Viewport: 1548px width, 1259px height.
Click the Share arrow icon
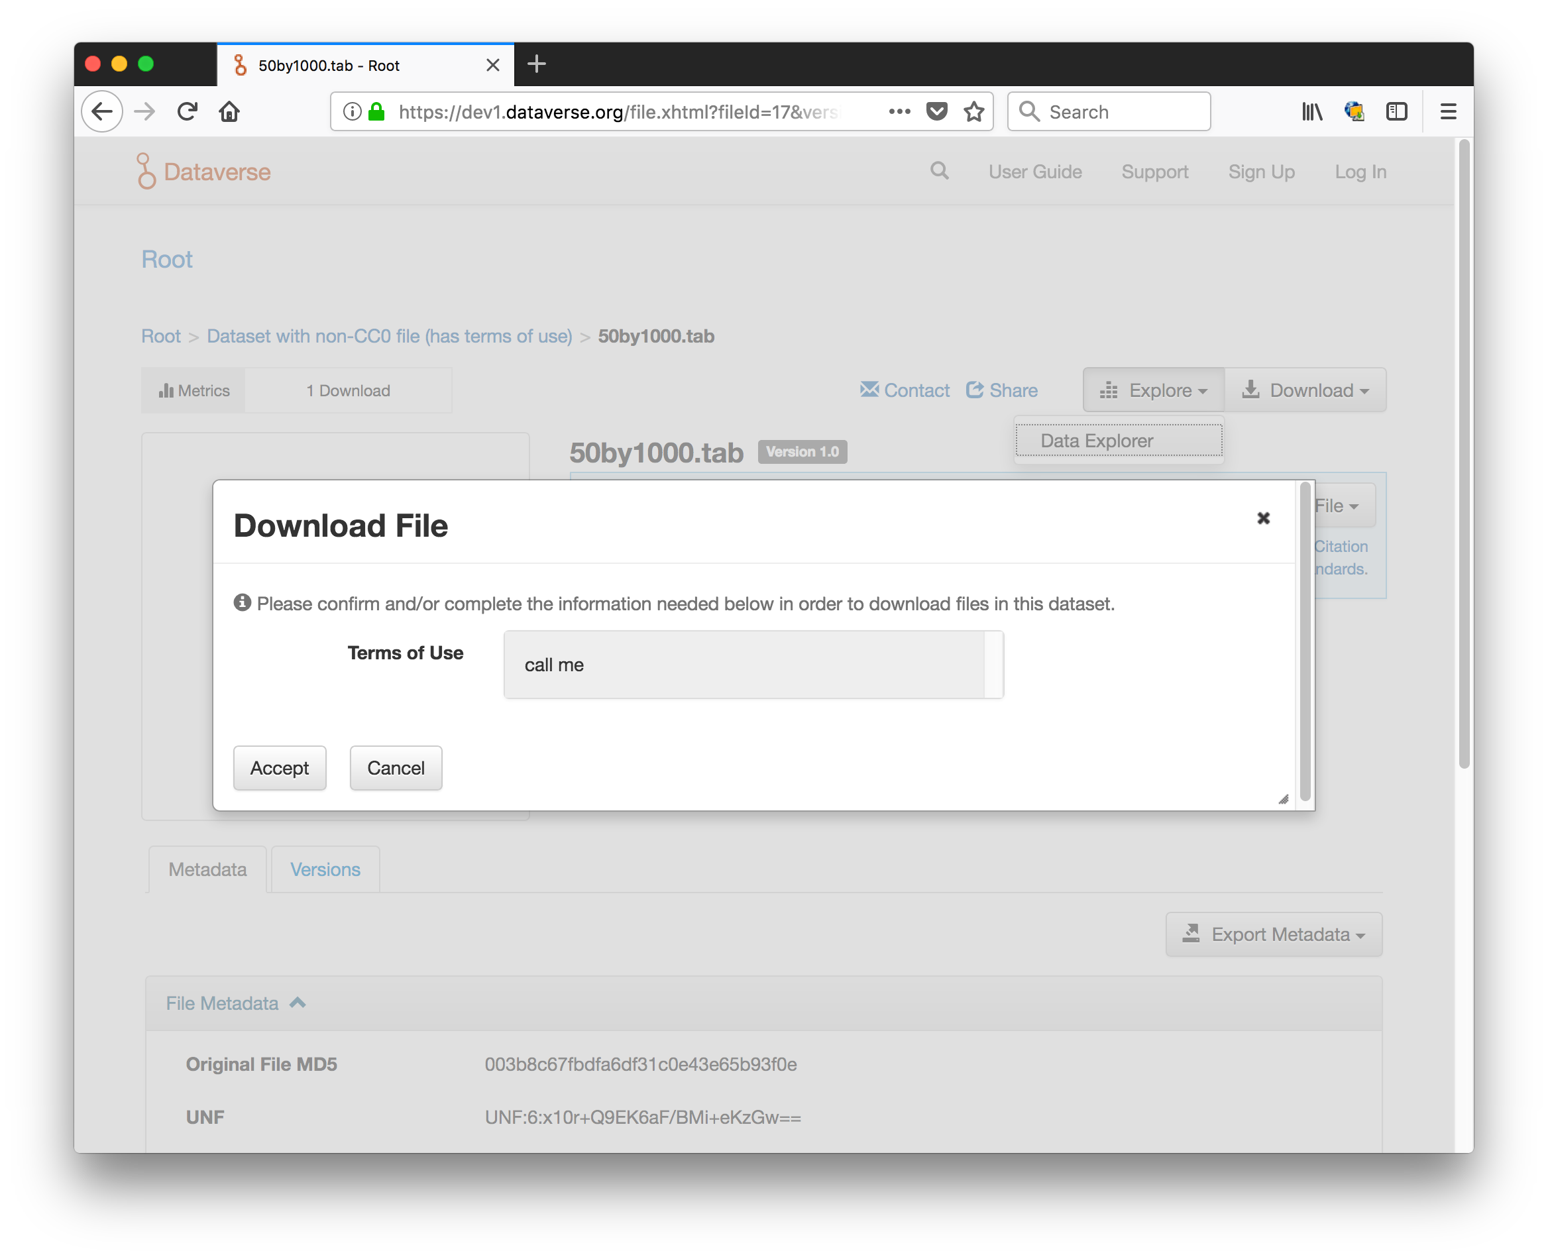(x=975, y=390)
